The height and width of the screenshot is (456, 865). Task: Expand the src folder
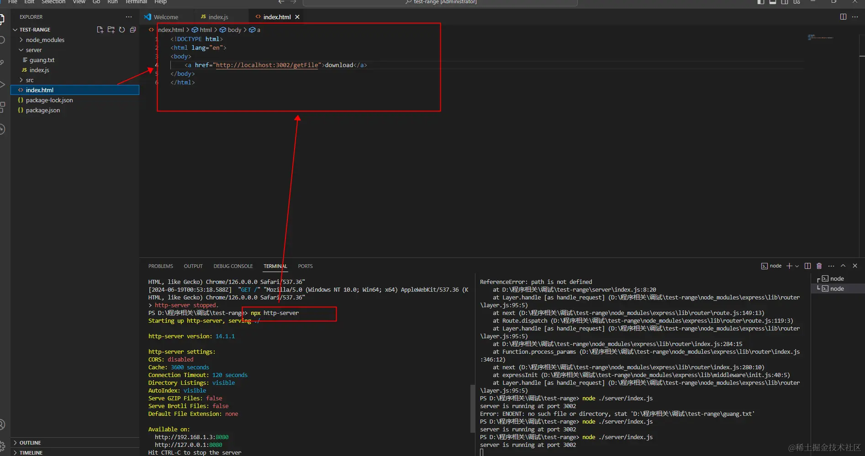coord(30,80)
